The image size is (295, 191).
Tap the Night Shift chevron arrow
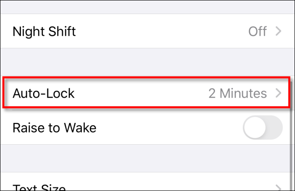coord(279,32)
